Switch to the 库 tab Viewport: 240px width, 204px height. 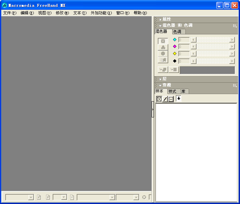pos(184,91)
